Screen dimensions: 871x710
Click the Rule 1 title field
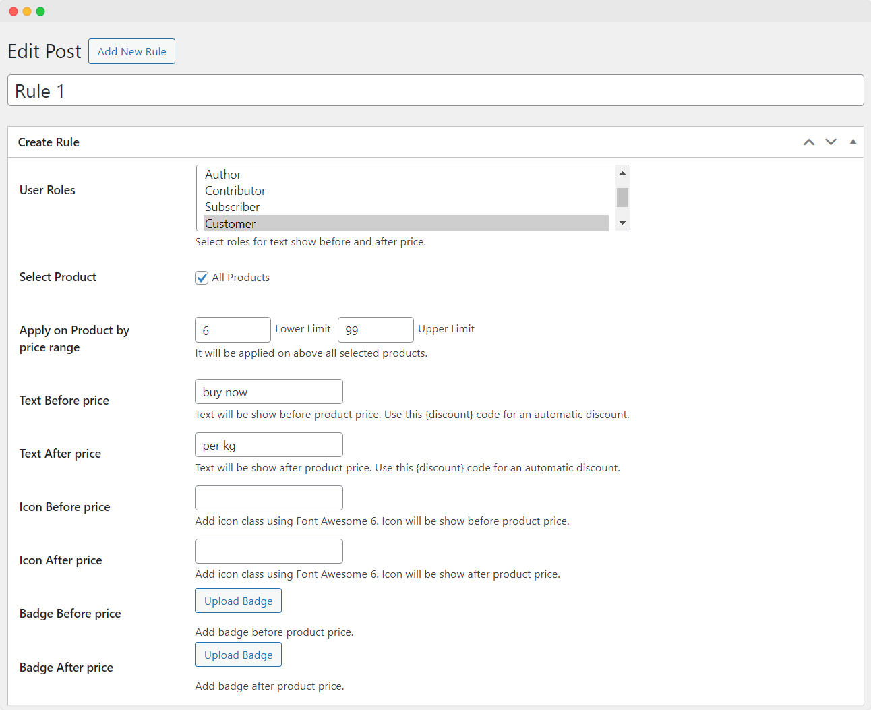pyautogui.click(x=435, y=90)
